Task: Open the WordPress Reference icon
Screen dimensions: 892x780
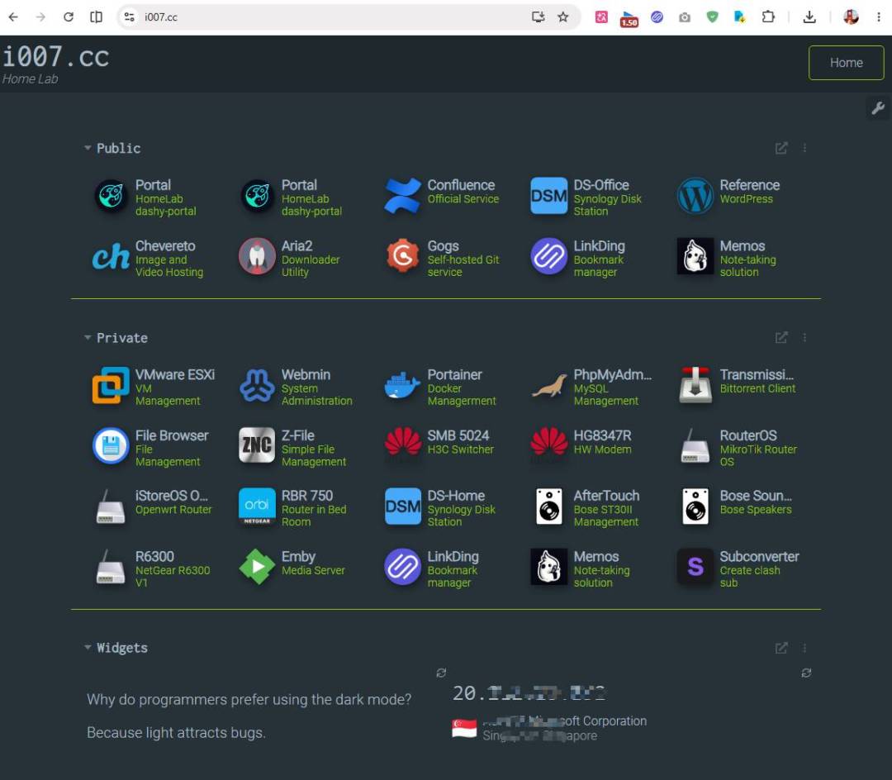Action: point(695,196)
